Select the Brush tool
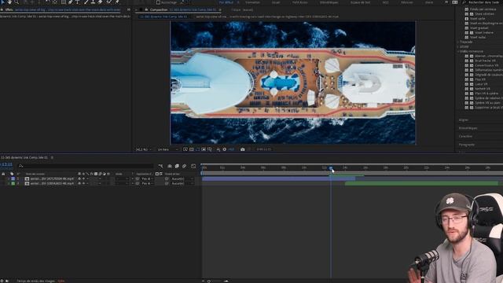Viewport: 503px width, 283px height. (x=86, y=2)
